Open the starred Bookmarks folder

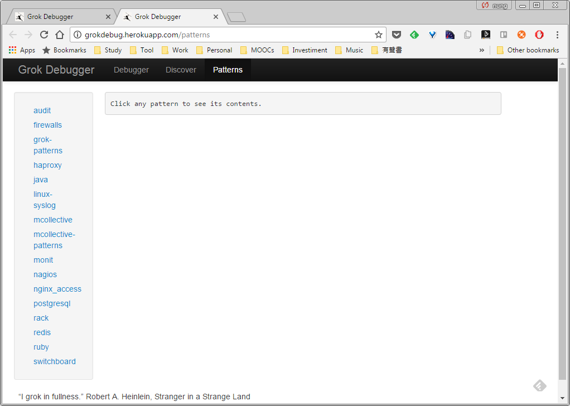(x=64, y=50)
